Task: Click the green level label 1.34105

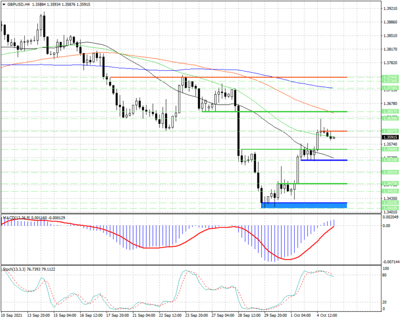Action: [x=390, y=208]
